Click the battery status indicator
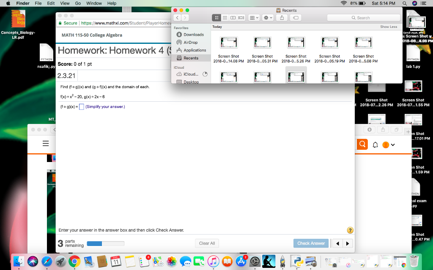Image resolution: width=433 pixels, height=270 pixels. tap(358, 3)
